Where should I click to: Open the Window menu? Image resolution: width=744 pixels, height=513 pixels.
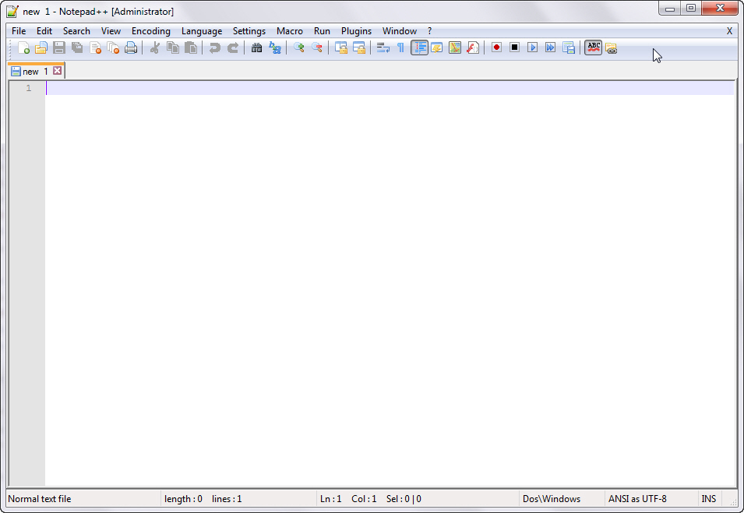[x=400, y=31]
